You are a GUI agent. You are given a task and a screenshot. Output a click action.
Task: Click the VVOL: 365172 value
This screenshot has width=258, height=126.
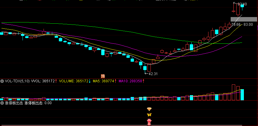click(43, 81)
